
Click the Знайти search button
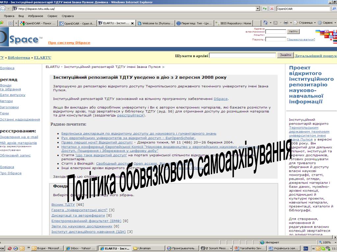coord(285,55)
